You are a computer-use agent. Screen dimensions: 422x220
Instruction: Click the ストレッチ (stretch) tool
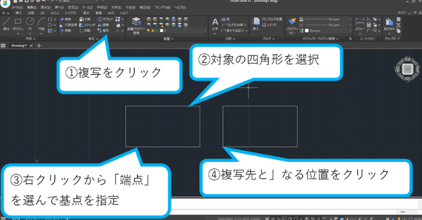click(87, 25)
